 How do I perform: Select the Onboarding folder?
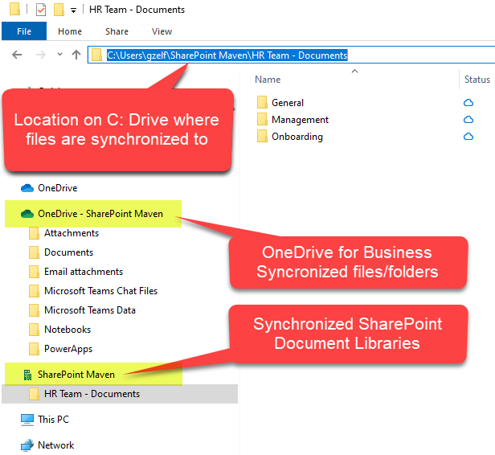(297, 137)
